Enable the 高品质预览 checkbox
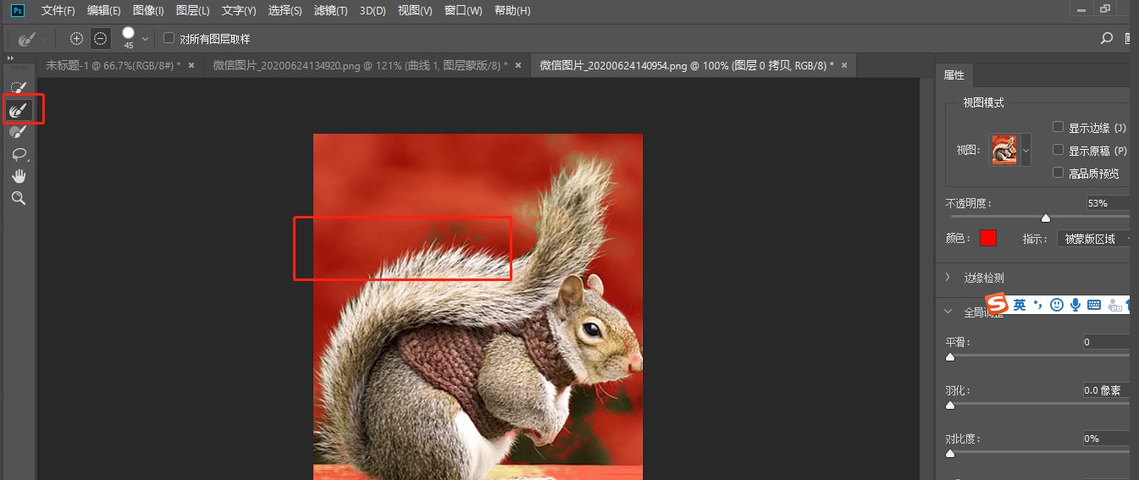 pyautogui.click(x=1058, y=173)
